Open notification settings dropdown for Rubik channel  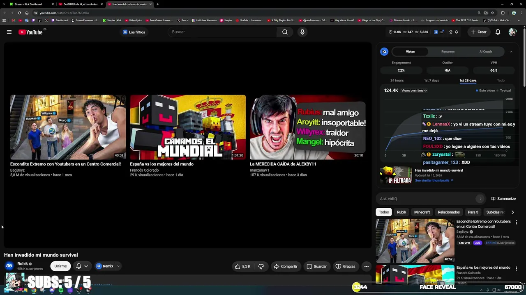[x=82, y=266]
